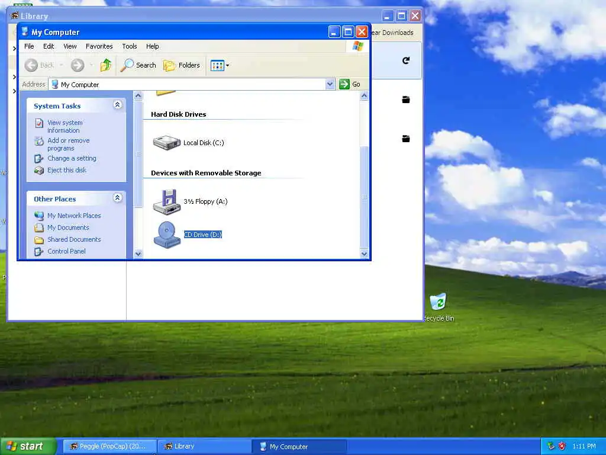This screenshot has width=606, height=455.
Task: Click the My Network Places icon
Action: pyautogui.click(x=38, y=216)
